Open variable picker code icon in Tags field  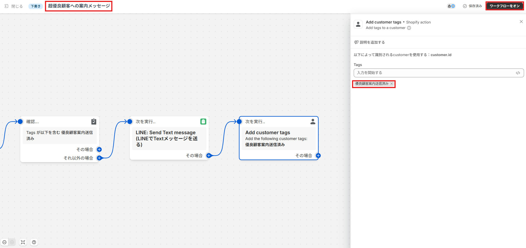coord(518,73)
